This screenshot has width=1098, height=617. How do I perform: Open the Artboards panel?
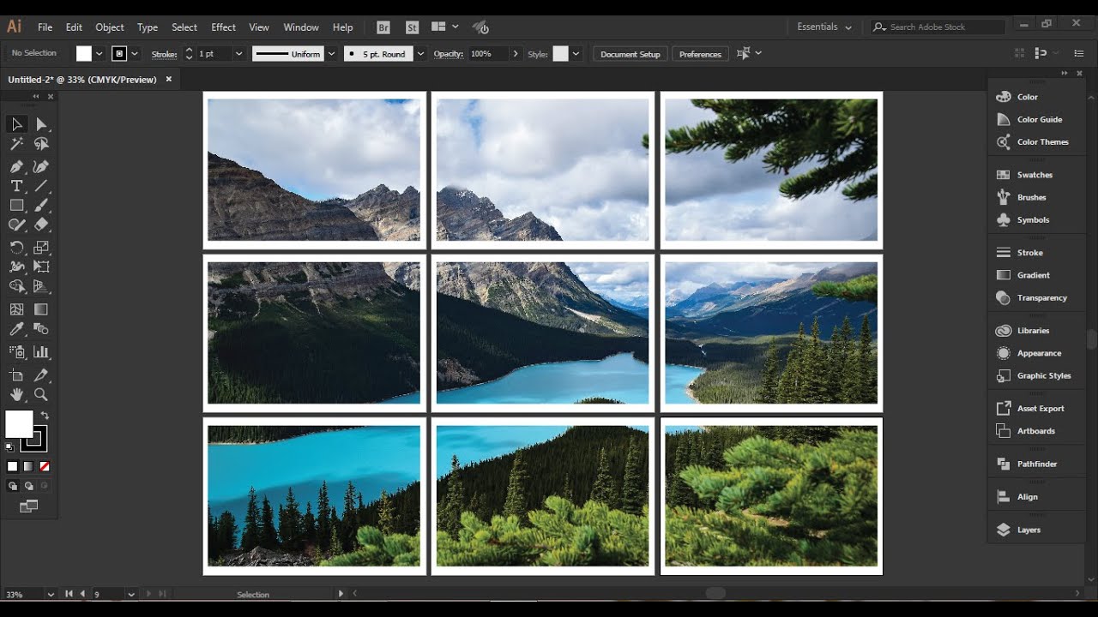pos(1037,431)
